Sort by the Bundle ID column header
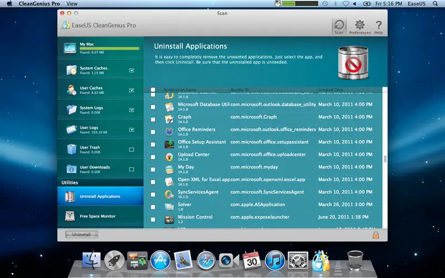This screenshot has height=278, width=445. click(240, 90)
